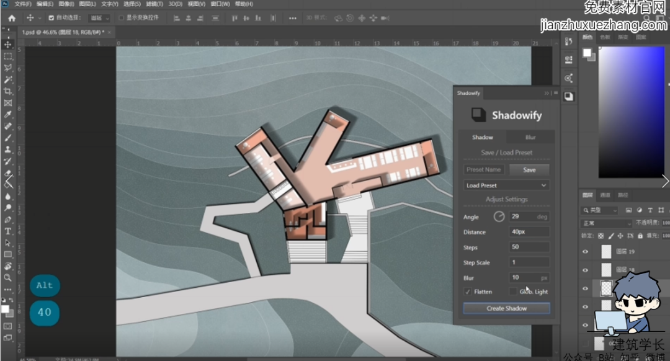This screenshot has height=361, width=670.
Task: Open the layer blend mode dropdown
Action: [x=606, y=223]
